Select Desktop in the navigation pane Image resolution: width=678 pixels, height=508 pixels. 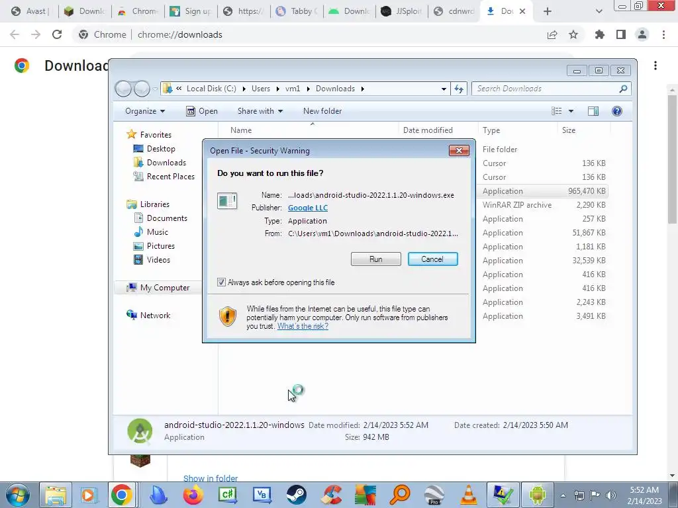161,149
